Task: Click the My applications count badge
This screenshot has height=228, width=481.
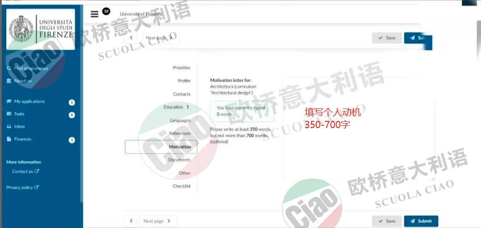Action: [72, 103]
